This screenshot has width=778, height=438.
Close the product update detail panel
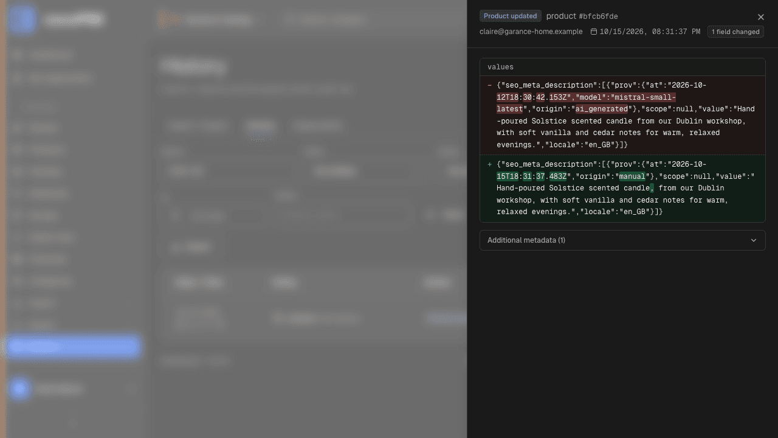coord(761,17)
